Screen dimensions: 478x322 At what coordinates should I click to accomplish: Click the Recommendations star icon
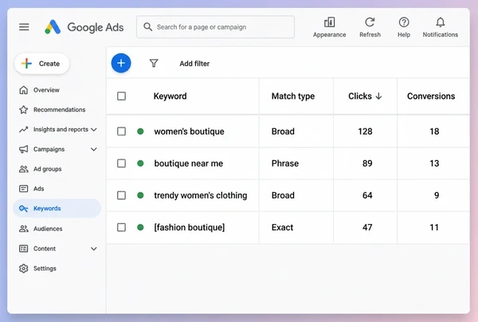[x=23, y=109]
